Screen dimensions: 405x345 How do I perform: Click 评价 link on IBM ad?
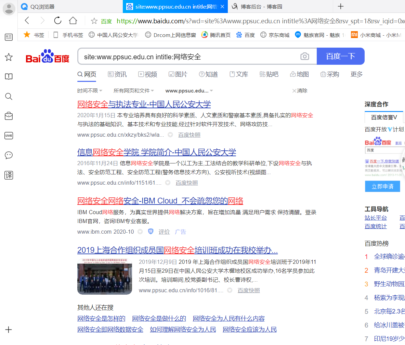click(x=164, y=232)
